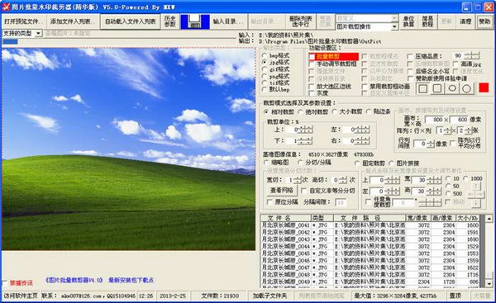Select the 1000 step radio button

click(465, 178)
